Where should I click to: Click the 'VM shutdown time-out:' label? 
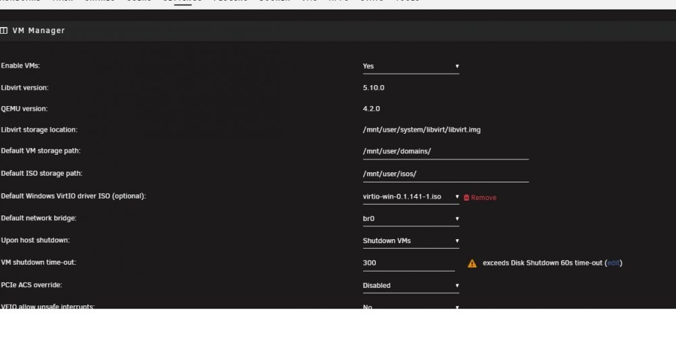[x=39, y=262]
